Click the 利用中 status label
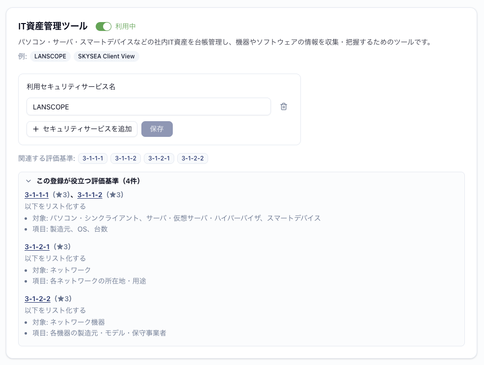The height and width of the screenshot is (365, 484). (125, 26)
